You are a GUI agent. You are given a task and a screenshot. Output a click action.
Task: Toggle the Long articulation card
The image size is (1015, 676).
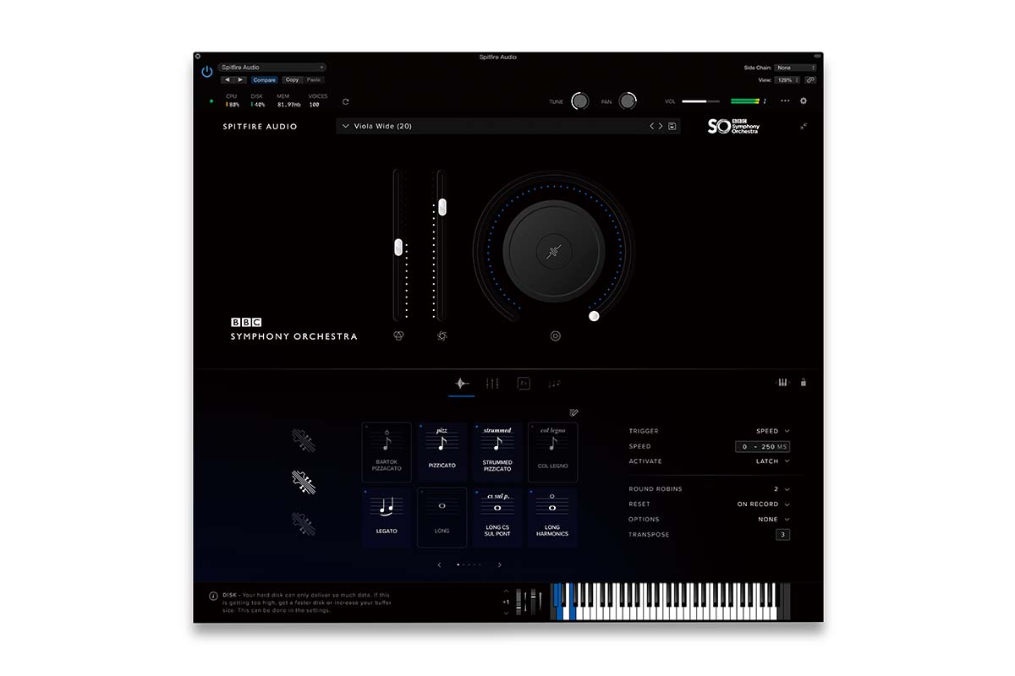tap(442, 517)
